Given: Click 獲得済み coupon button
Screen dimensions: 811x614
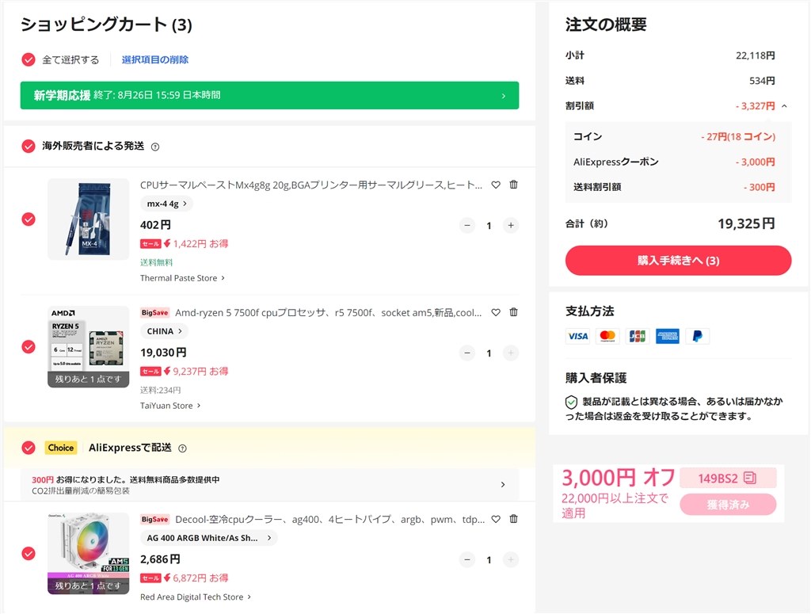Looking at the screenshot, I should (728, 505).
